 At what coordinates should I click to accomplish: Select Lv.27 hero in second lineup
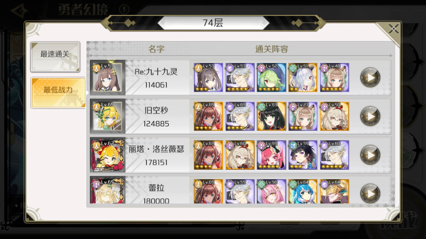point(303,116)
